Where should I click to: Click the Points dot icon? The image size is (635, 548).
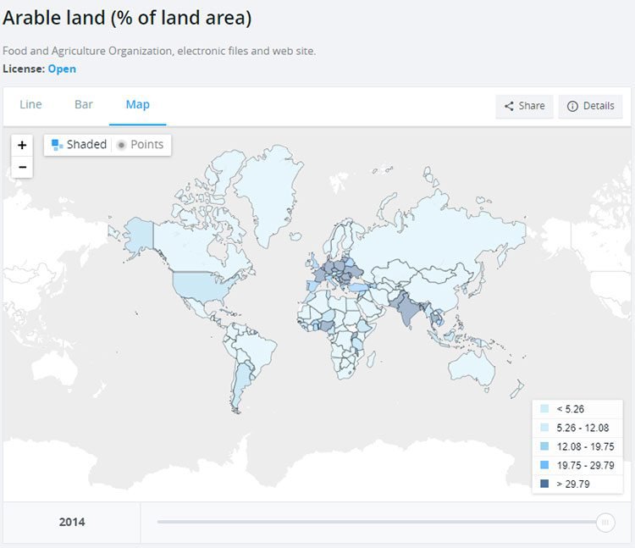[x=121, y=145]
